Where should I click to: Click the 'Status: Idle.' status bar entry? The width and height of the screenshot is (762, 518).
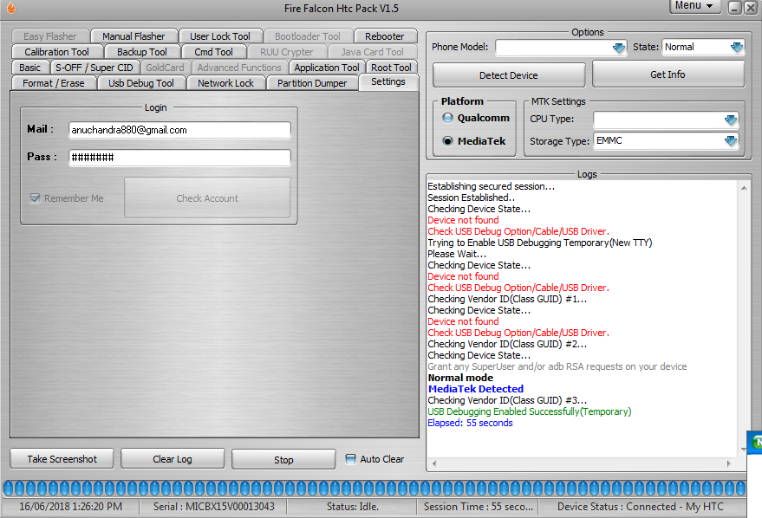(x=353, y=507)
